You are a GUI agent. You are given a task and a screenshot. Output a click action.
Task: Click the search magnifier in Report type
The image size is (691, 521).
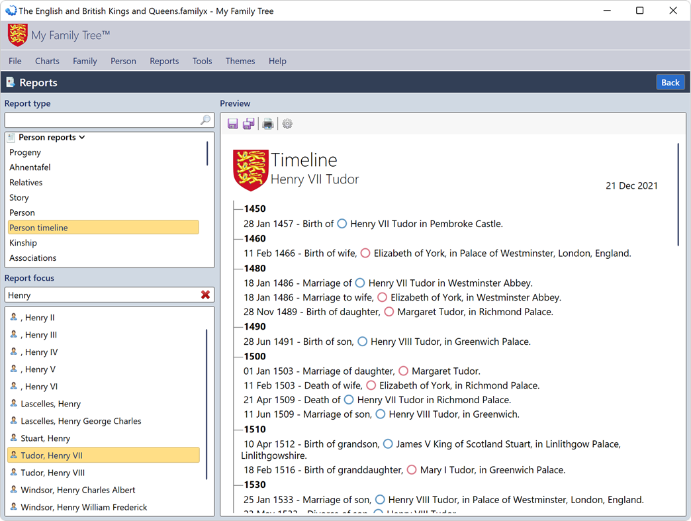click(x=205, y=120)
